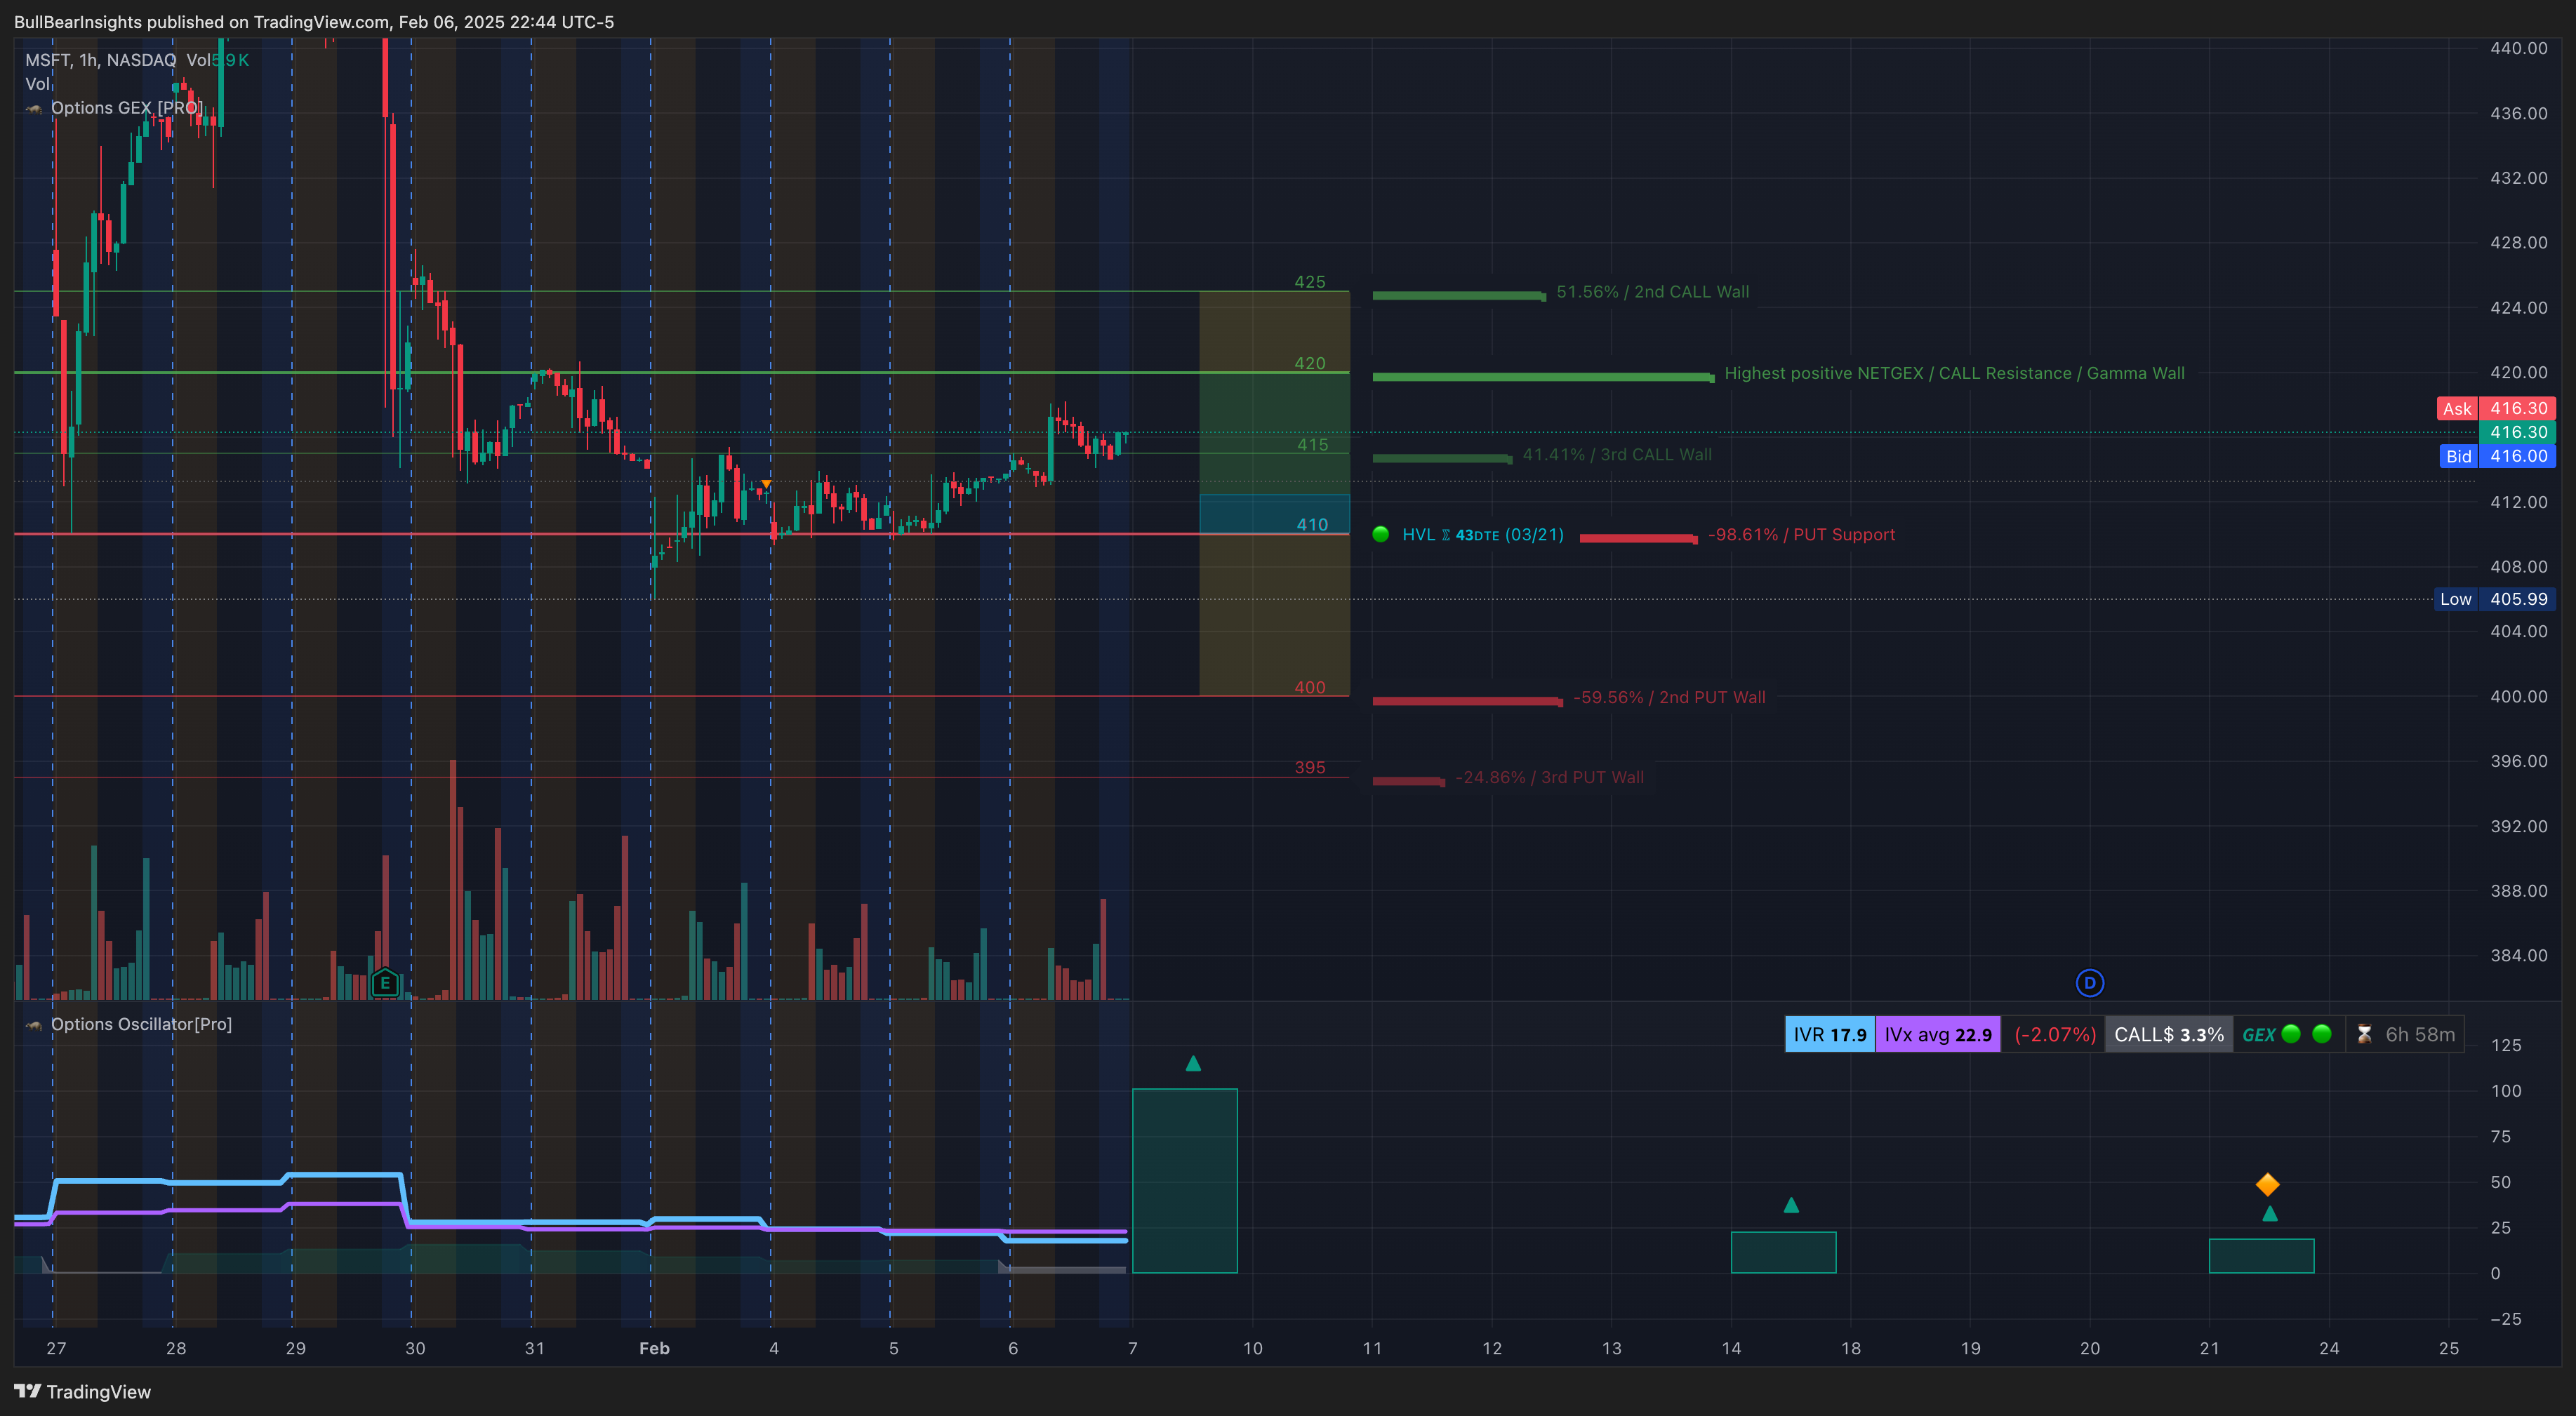Click the 410 level label in the blue zone

[x=1312, y=525]
